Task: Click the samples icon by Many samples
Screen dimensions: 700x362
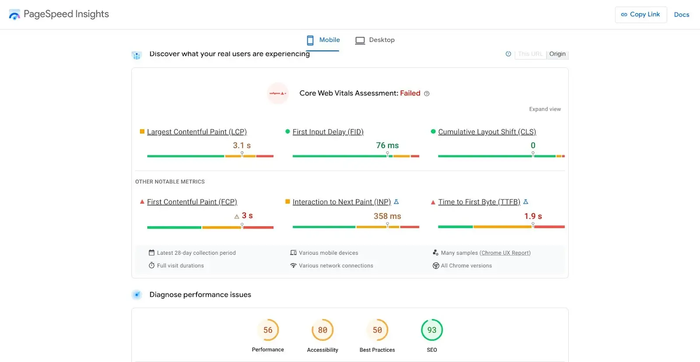Action: click(x=436, y=253)
